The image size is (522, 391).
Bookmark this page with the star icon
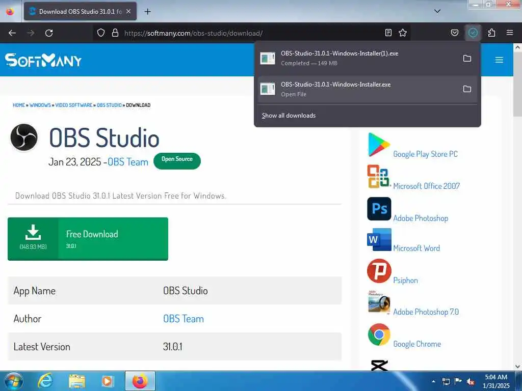click(x=403, y=33)
